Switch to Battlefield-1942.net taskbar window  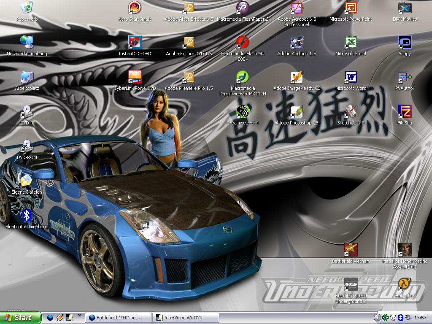pos(118,318)
